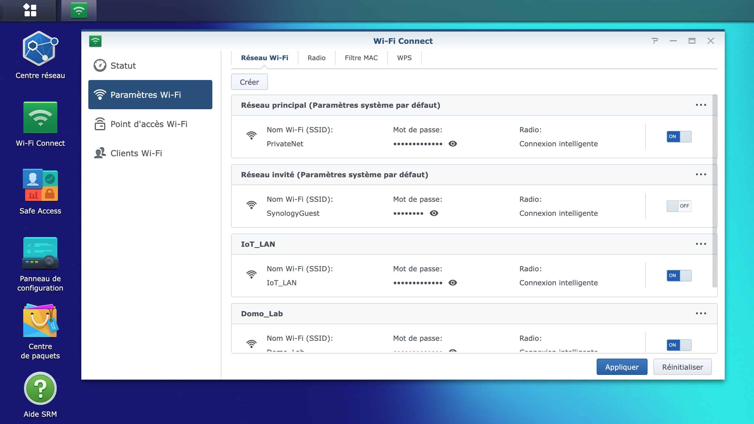Click the Wi-Fi Connect window title icon
The image size is (754, 424).
click(x=95, y=41)
